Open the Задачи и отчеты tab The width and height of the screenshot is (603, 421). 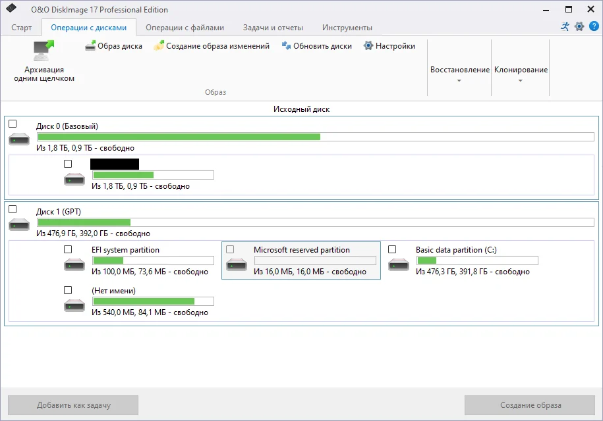pyautogui.click(x=273, y=28)
